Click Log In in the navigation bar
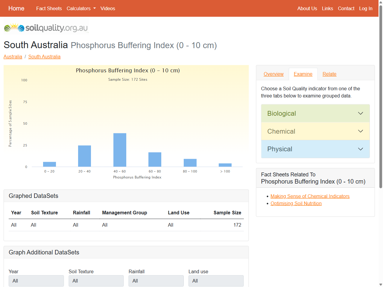 point(366,8)
